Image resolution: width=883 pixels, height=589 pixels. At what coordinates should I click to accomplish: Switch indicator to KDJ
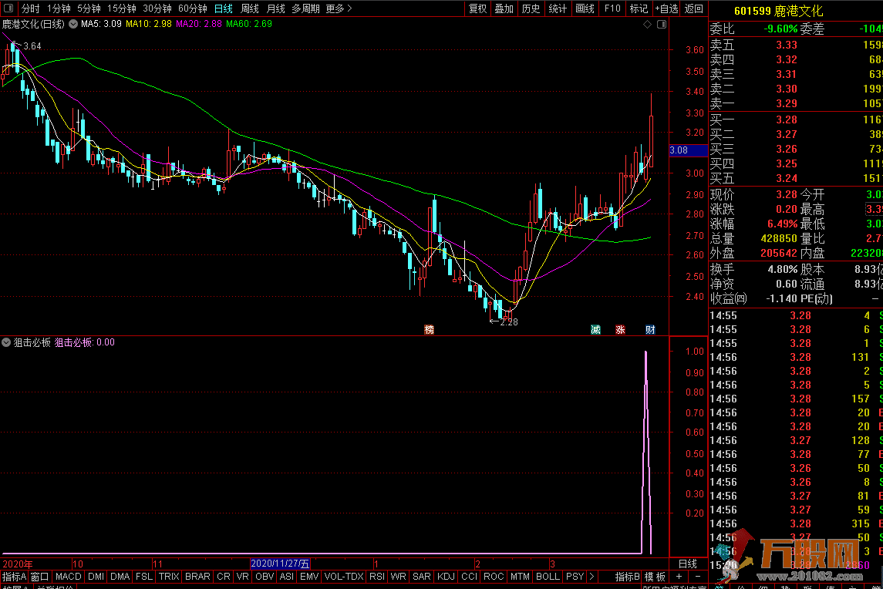(446, 577)
